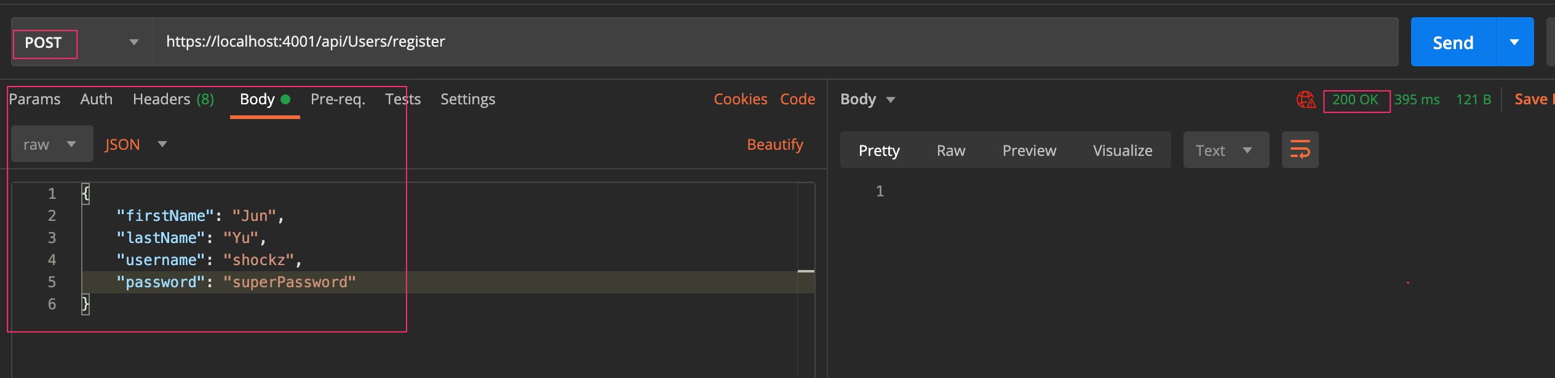Image resolution: width=1555 pixels, height=378 pixels.
Task: Open the Send button dropdown arrow
Action: coord(1514,42)
